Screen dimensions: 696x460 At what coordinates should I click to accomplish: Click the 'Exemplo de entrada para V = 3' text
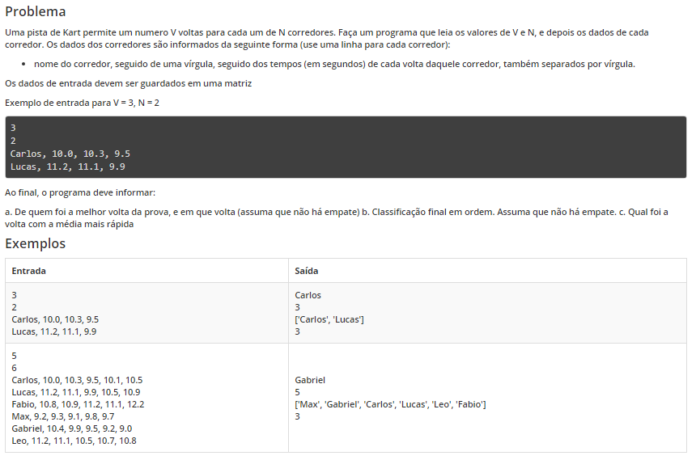(82, 103)
